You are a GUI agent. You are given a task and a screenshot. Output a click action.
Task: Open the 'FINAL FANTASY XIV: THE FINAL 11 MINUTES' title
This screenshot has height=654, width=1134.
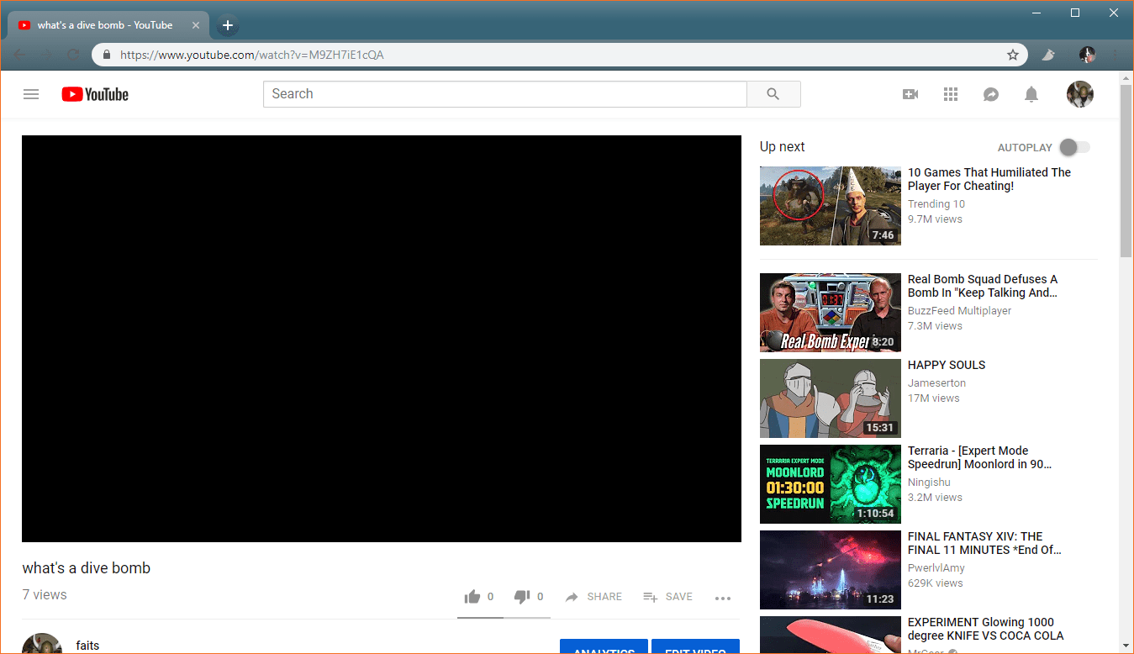pyautogui.click(x=984, y=543)
